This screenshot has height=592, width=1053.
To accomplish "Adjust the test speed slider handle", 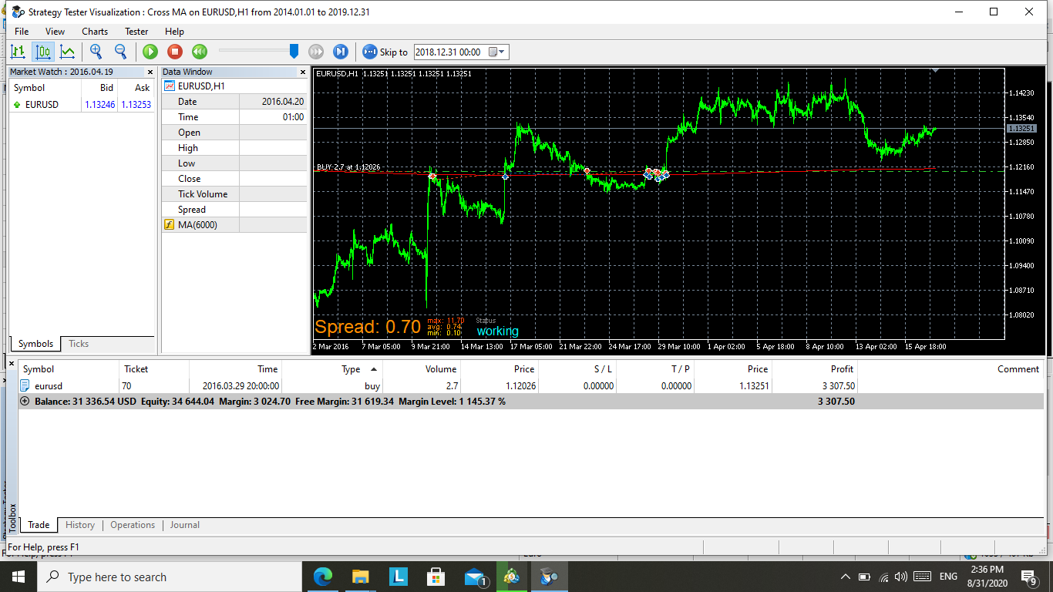I will [x=294, y=51].
